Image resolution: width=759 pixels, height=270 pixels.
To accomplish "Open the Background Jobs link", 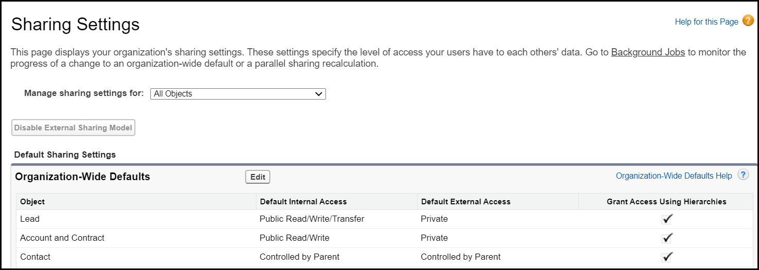I will pos(648,52).
